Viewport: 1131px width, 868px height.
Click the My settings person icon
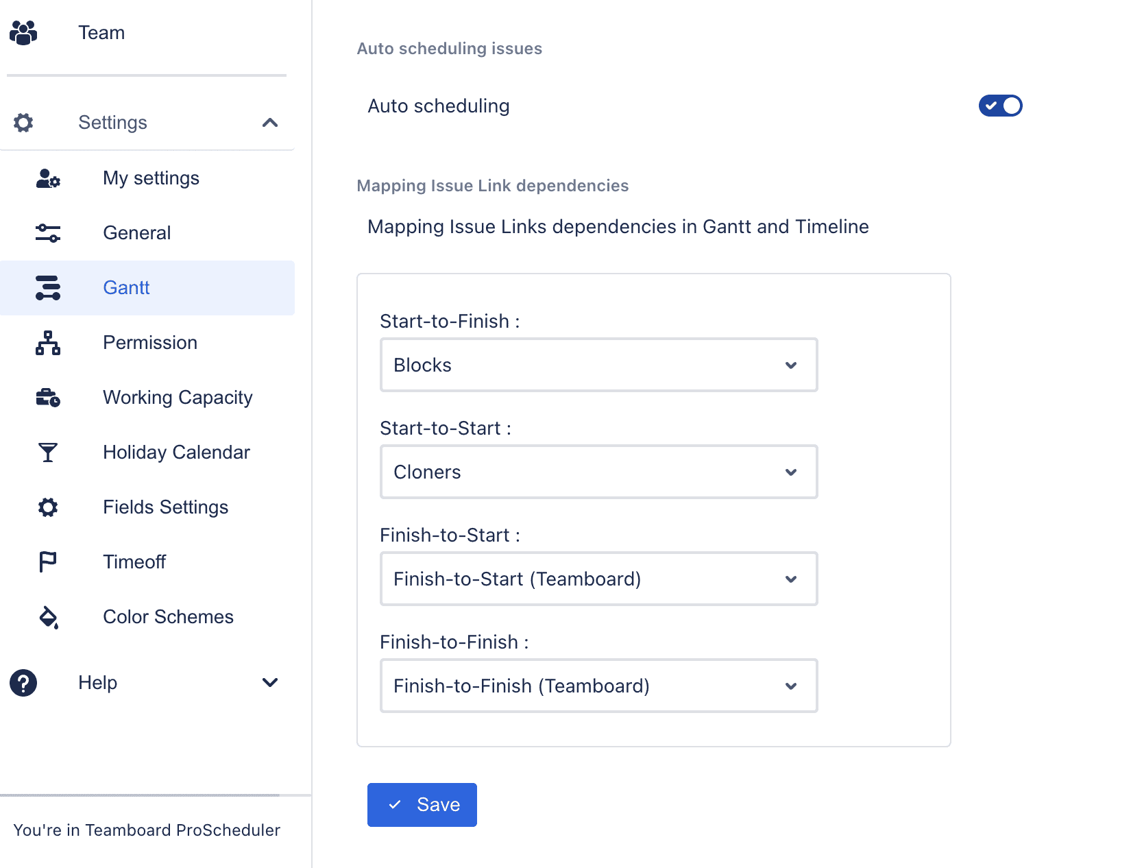click(47, 179)
